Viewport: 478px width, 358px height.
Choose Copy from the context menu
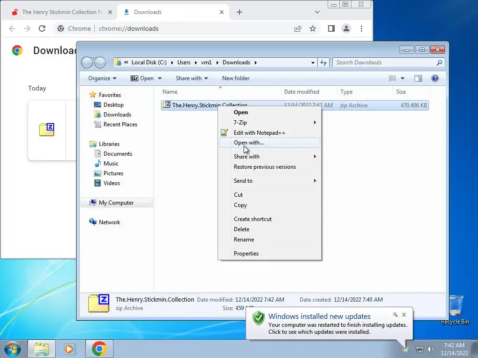[269, 205]
